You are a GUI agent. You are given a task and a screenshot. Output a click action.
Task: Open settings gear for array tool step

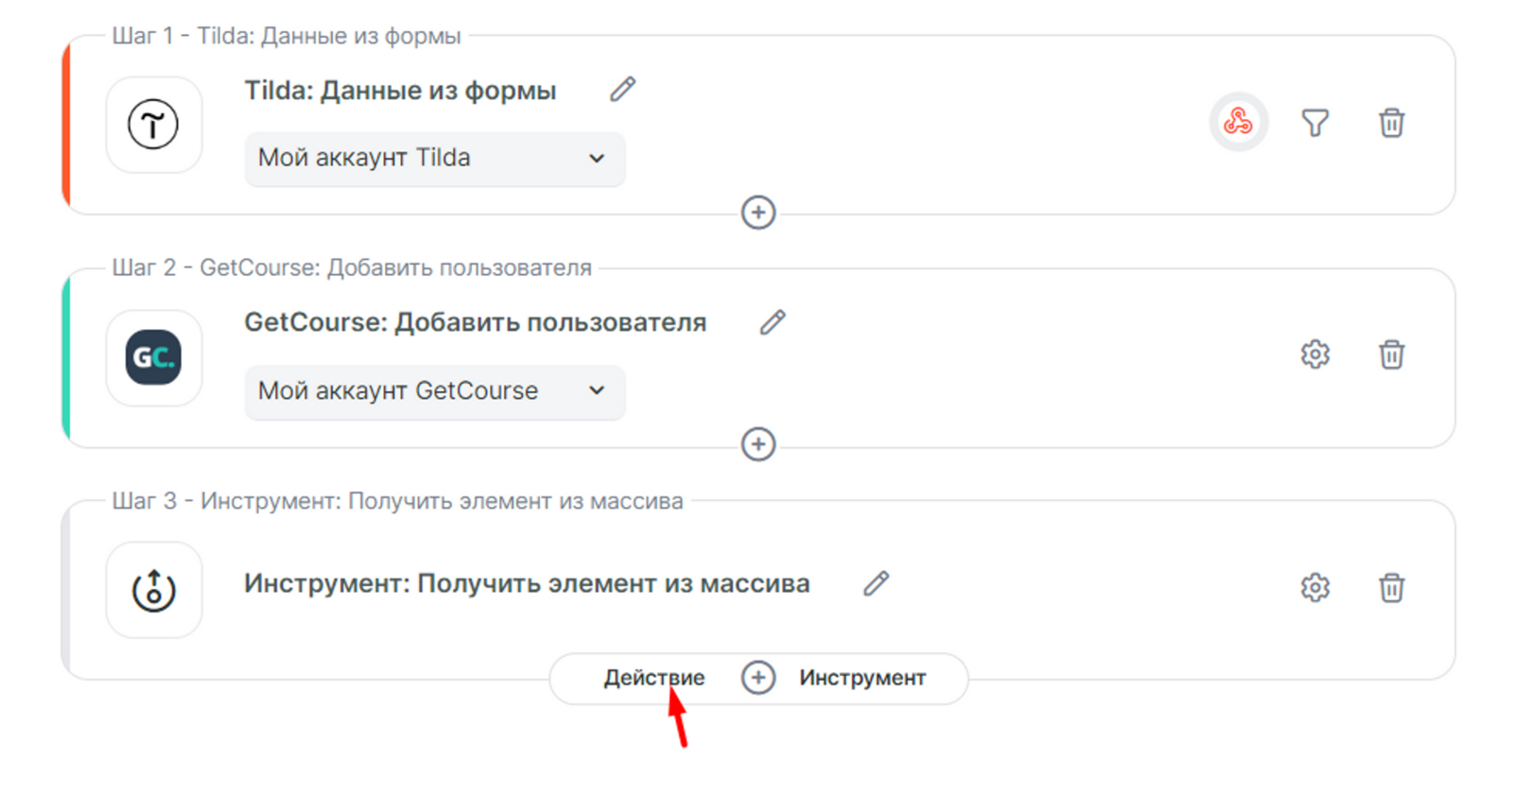[x=1314, y=587]
